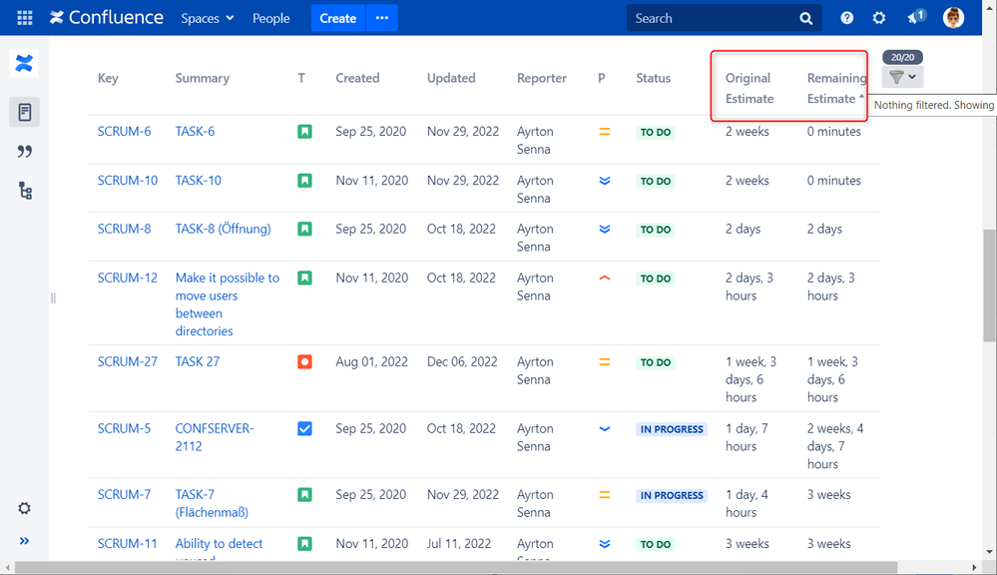The image size is (997, 575).
Task: Sort by the T type column header
Action: pyautogui.click(x=301, y=78)
